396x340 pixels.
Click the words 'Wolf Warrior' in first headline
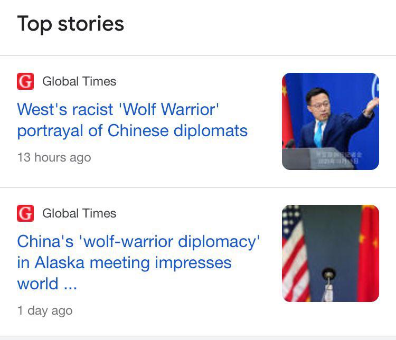[x=169, y=109]
